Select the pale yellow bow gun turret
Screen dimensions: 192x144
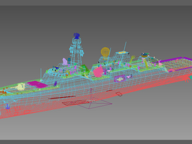pyautogui.click(x=21, y=87)
